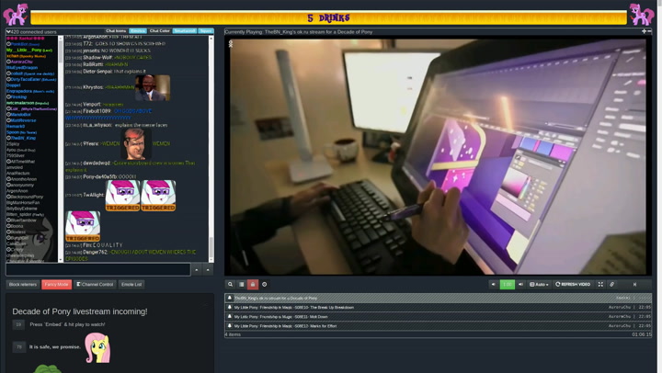The width and height of the screenshot is (662, 373).
Task: Click the link icon in video controls
Action: point(612,285)
